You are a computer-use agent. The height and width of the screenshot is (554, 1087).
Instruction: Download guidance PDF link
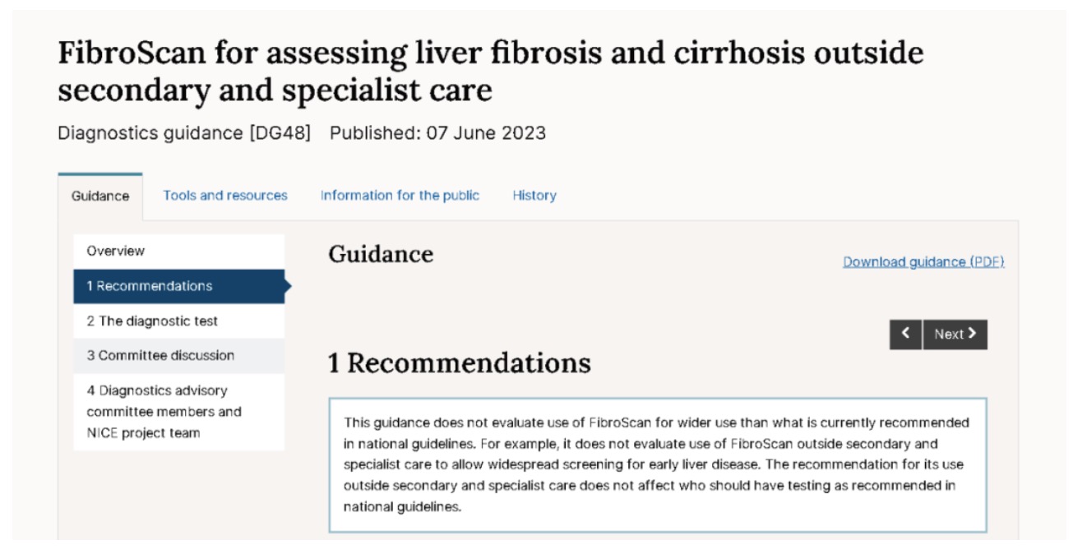(923, 262)
